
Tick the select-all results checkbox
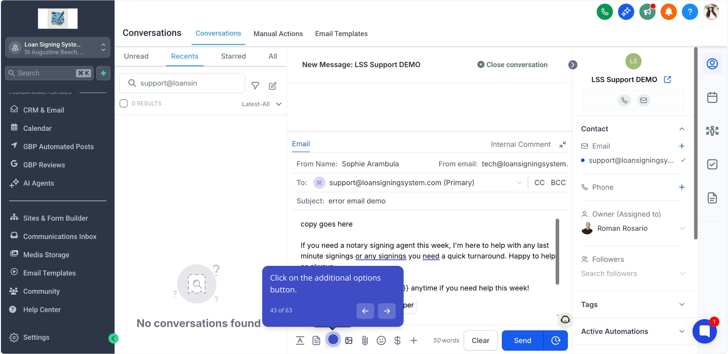[124, 104]
